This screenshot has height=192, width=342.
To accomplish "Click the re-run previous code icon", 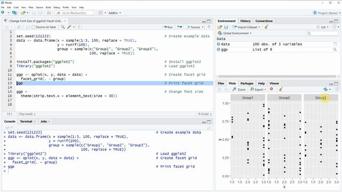I will 180,27.
